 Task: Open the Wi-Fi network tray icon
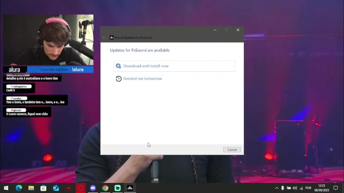[x=301, y=188]
